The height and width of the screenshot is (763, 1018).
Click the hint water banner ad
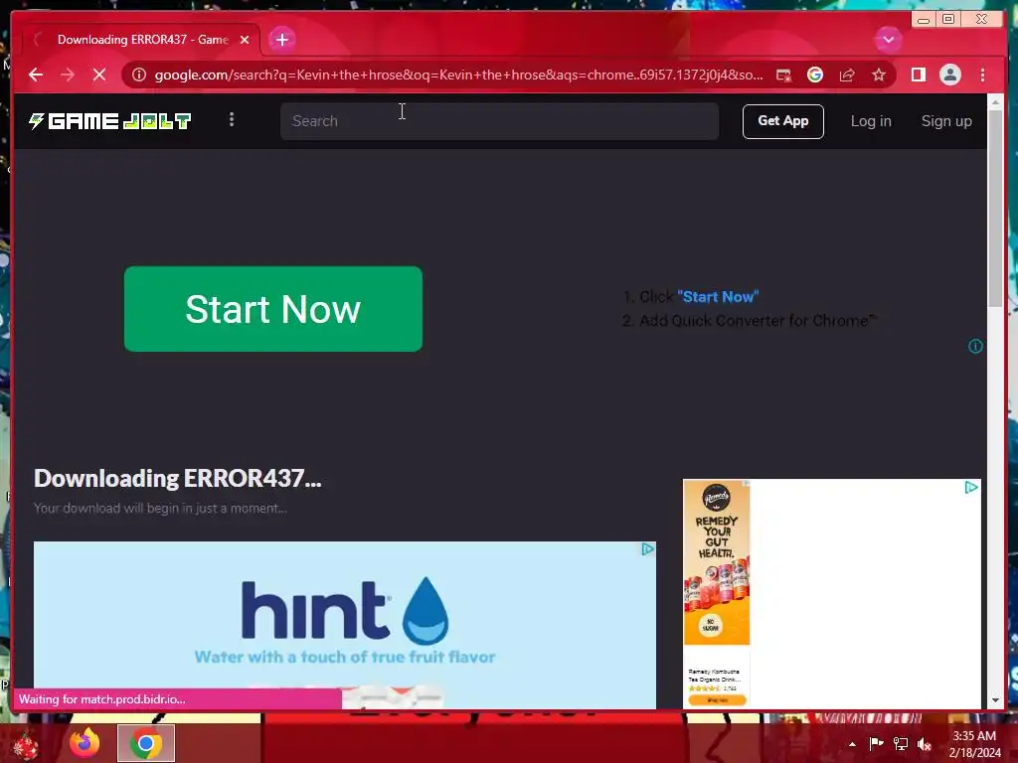[x=345, y=625]
